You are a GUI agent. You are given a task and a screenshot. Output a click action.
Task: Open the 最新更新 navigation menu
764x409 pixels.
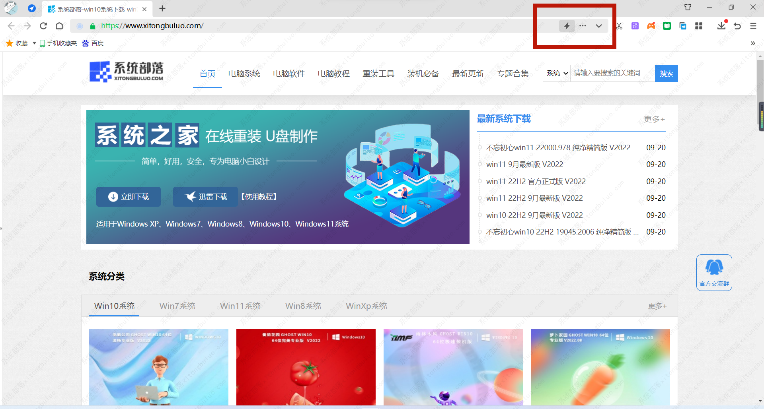click(468, 74)
